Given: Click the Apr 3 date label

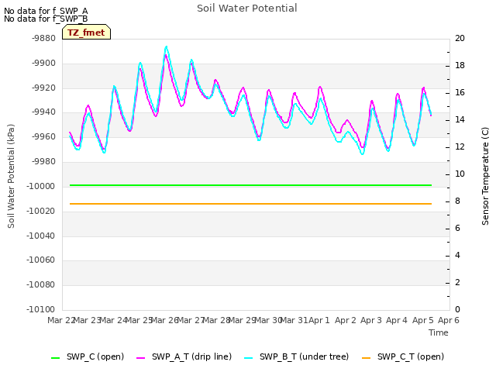Looking at the screenshot, I should [x=371, y=320].
